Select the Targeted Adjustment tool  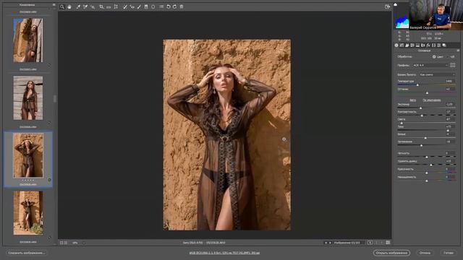click(93, 6)
